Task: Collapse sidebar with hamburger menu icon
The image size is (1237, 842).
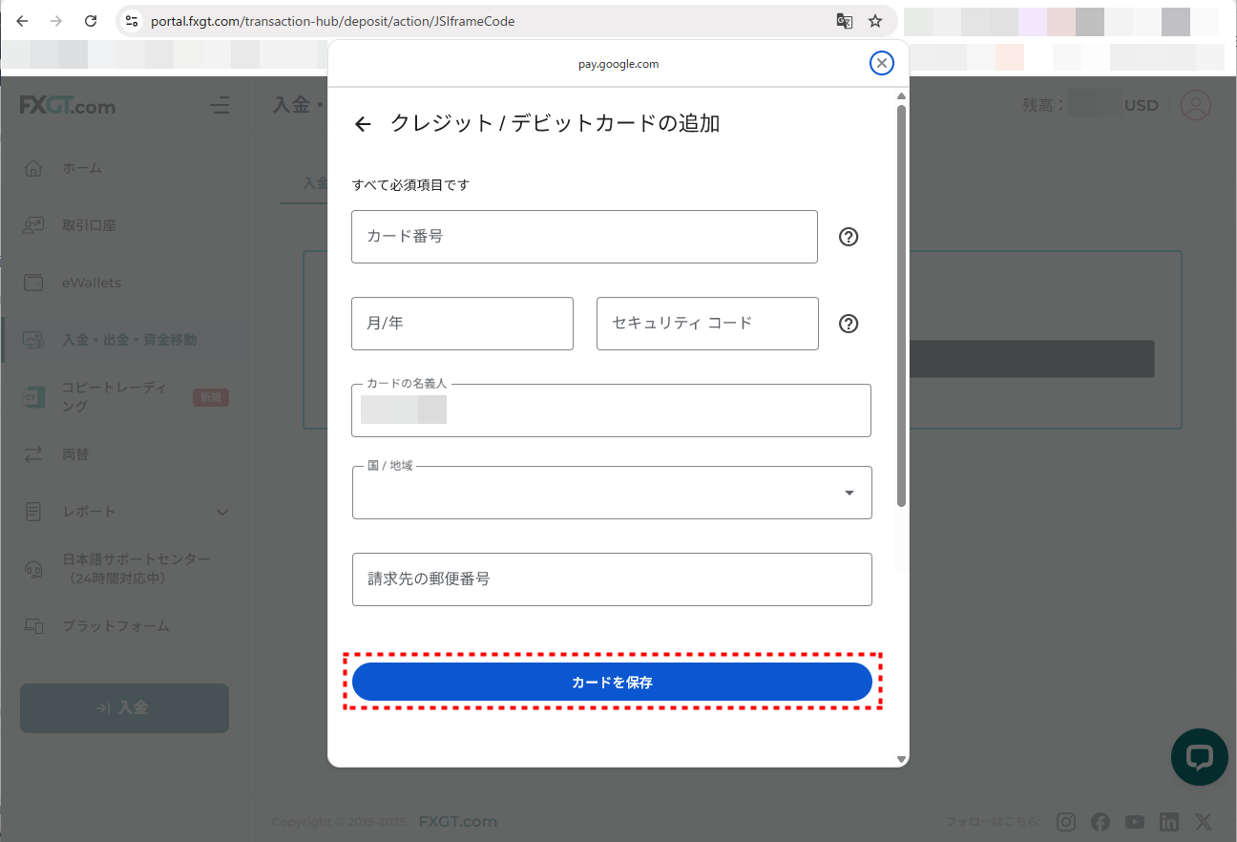Action: click(x=220, y=105)
